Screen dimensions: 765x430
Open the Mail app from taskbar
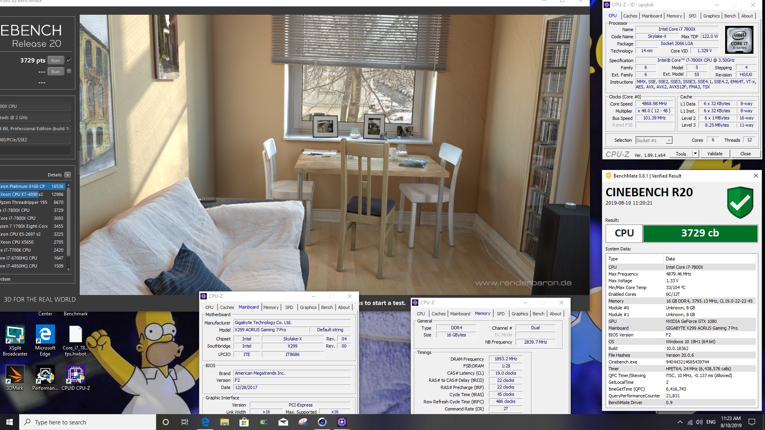[x=283, y=422]
